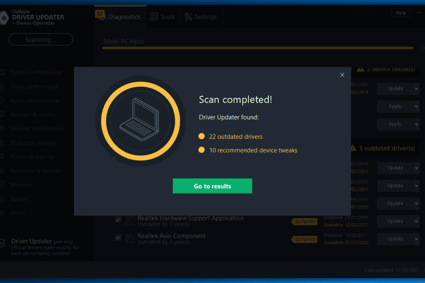Click the Outbyte Driver Updater logo
425x283 pixels.
point(4,18)
